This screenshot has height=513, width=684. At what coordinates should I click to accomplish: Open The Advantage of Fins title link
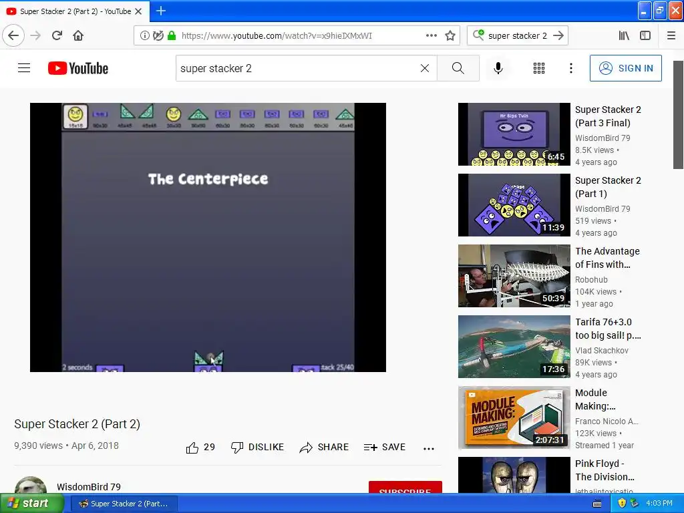[x=607, y=257]
